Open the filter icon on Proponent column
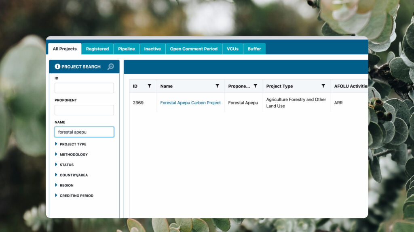Image resolution: width=414 pixels, height=232 pixels. (x=255, y=86)
